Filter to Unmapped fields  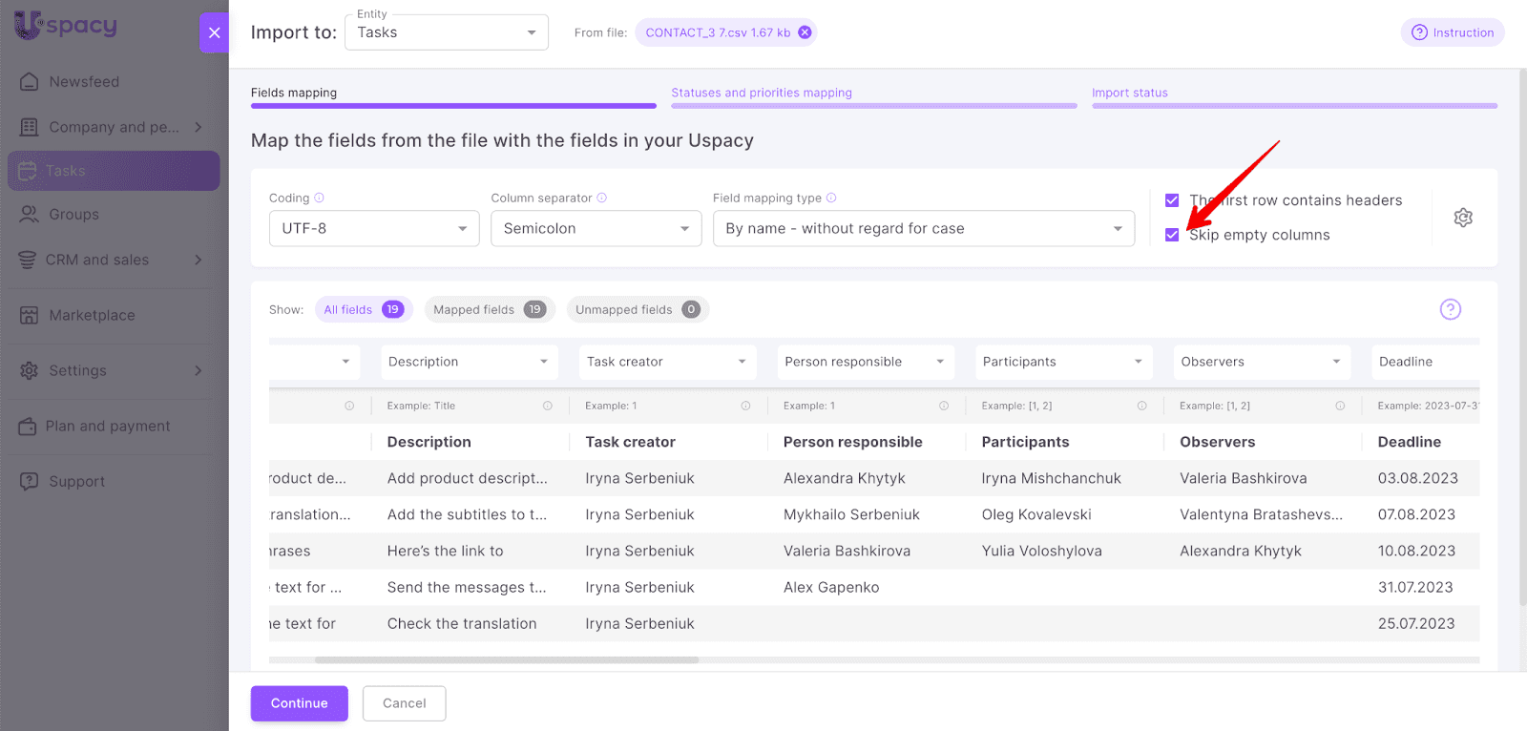[637, 309]
